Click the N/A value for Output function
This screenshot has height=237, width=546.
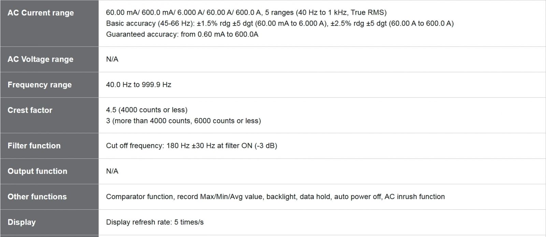[112, 171]
